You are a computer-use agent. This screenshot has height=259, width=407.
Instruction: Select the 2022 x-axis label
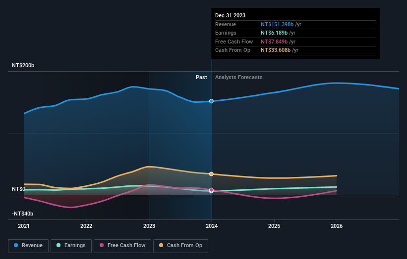click(x=86, y=226)
